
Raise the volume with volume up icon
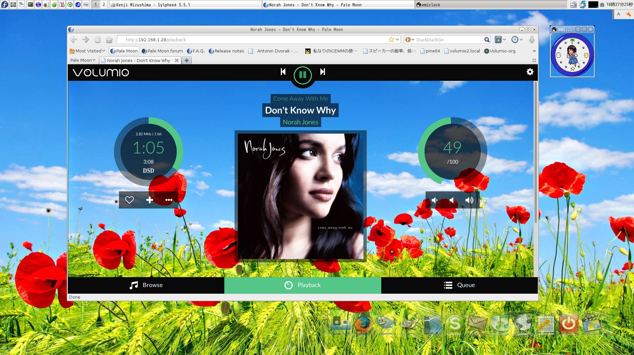click(469, 200)
